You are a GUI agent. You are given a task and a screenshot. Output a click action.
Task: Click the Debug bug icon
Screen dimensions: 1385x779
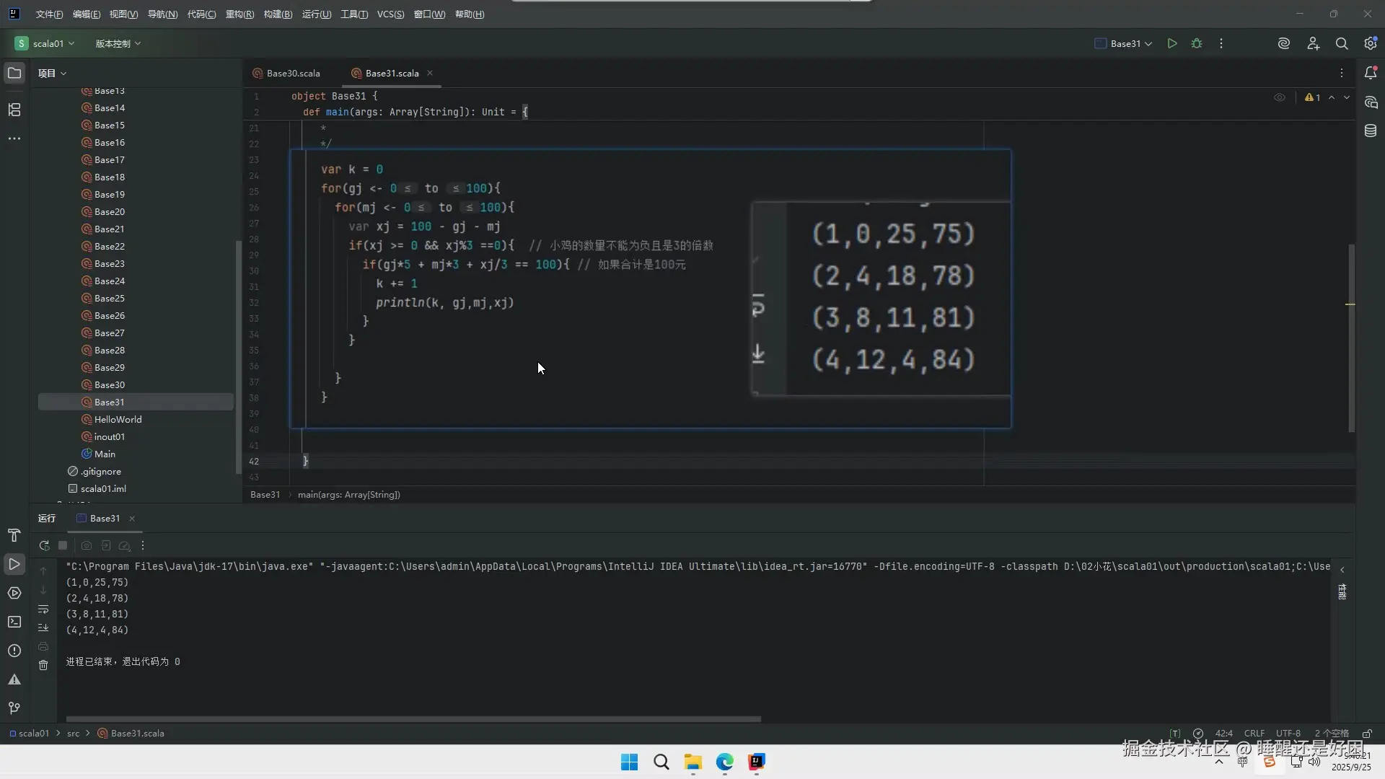[x=1197, y=43]
